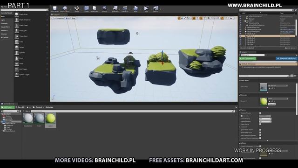This screenshot has width=298, height=168.
Task: Click the Materials breadcrumb path
Action: pos(49,107)
